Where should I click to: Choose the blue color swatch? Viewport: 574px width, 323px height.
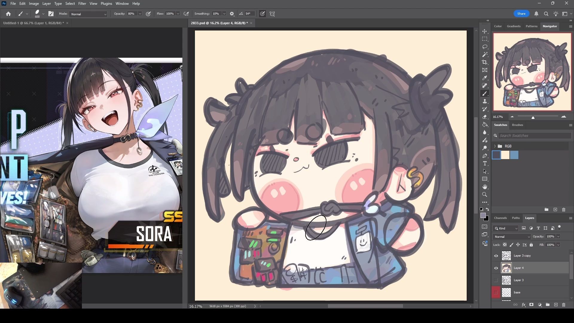pyautogui.click(x=514, y=155)
